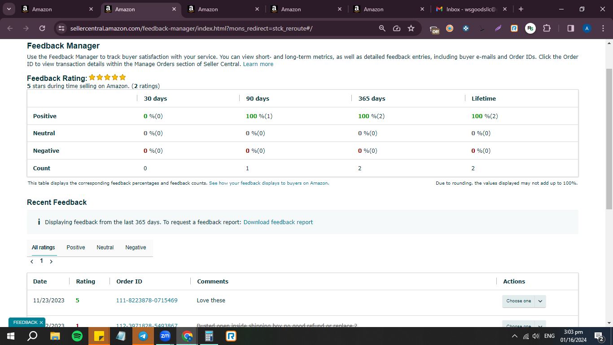Switch to the Negative ratings tab
Viewport: 613px width, 345px height.
pos(136,248)
